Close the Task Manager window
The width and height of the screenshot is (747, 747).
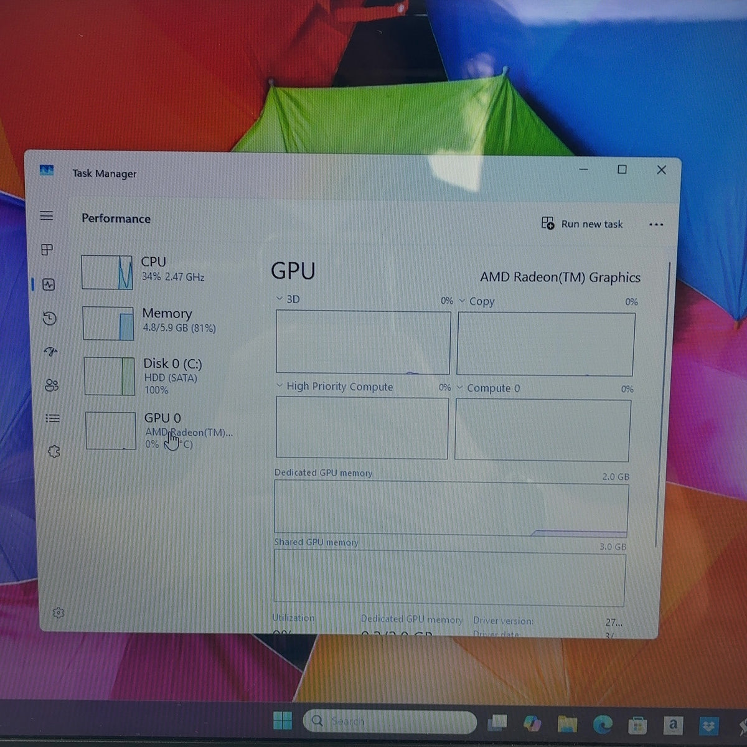coord(662,170)
